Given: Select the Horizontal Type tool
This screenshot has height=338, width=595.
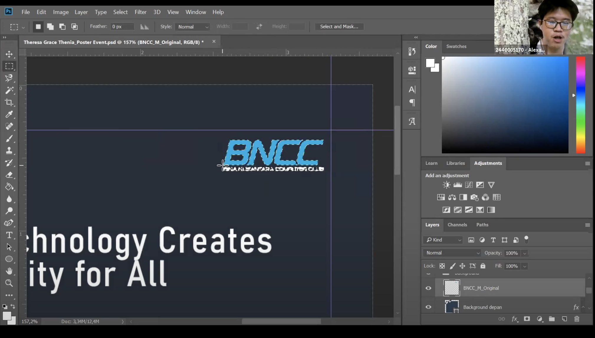Looking at the screenshot, I should point(9,235).
